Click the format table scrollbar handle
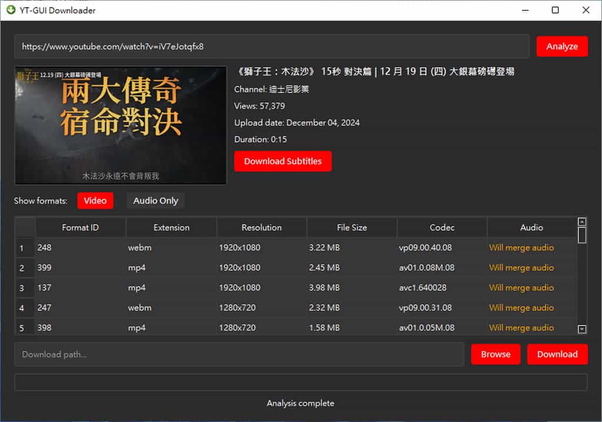The width and height of the screenshot is (602, 422). coord(582,235)
